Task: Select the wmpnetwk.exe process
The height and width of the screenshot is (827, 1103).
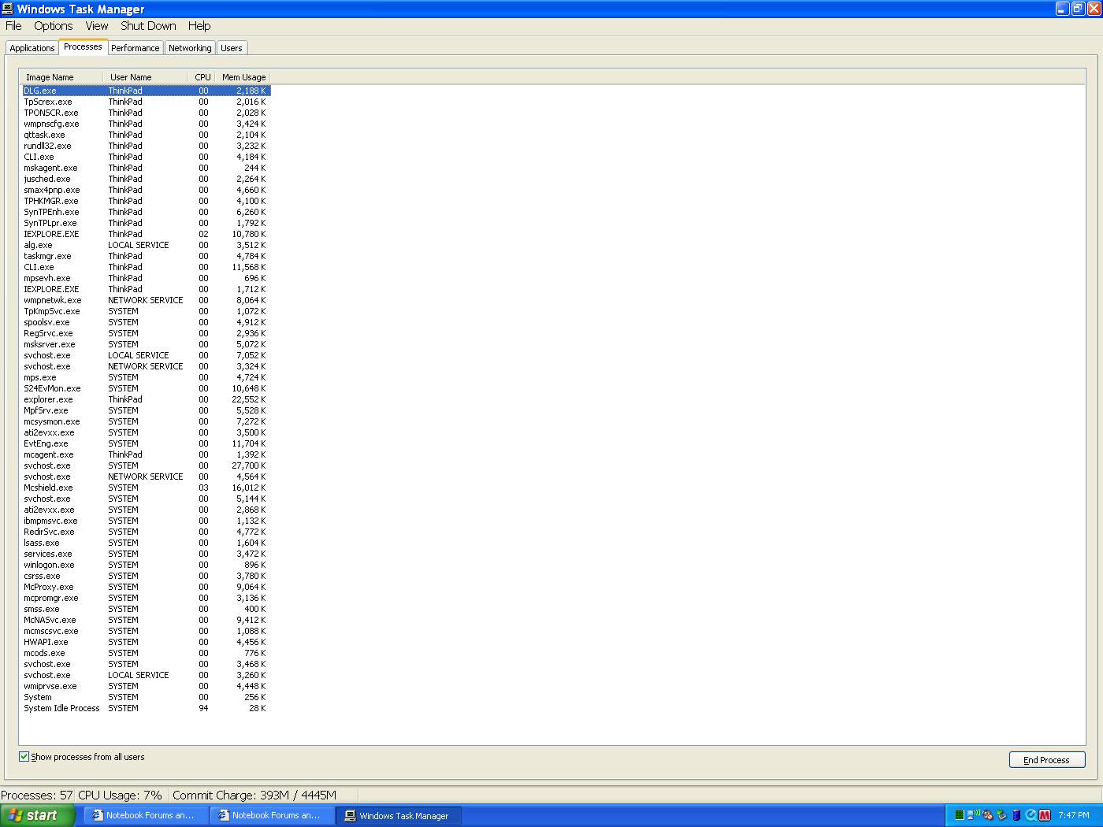Action: 147,300
